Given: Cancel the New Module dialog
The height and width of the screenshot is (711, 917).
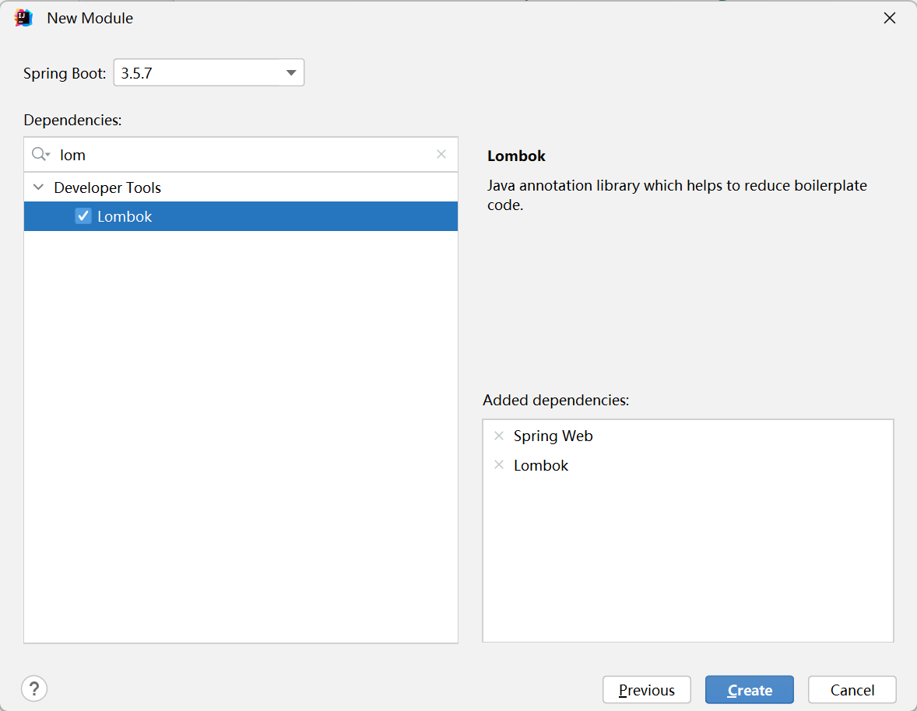Looking at the screenshot, I should click(x=852, y=690).
